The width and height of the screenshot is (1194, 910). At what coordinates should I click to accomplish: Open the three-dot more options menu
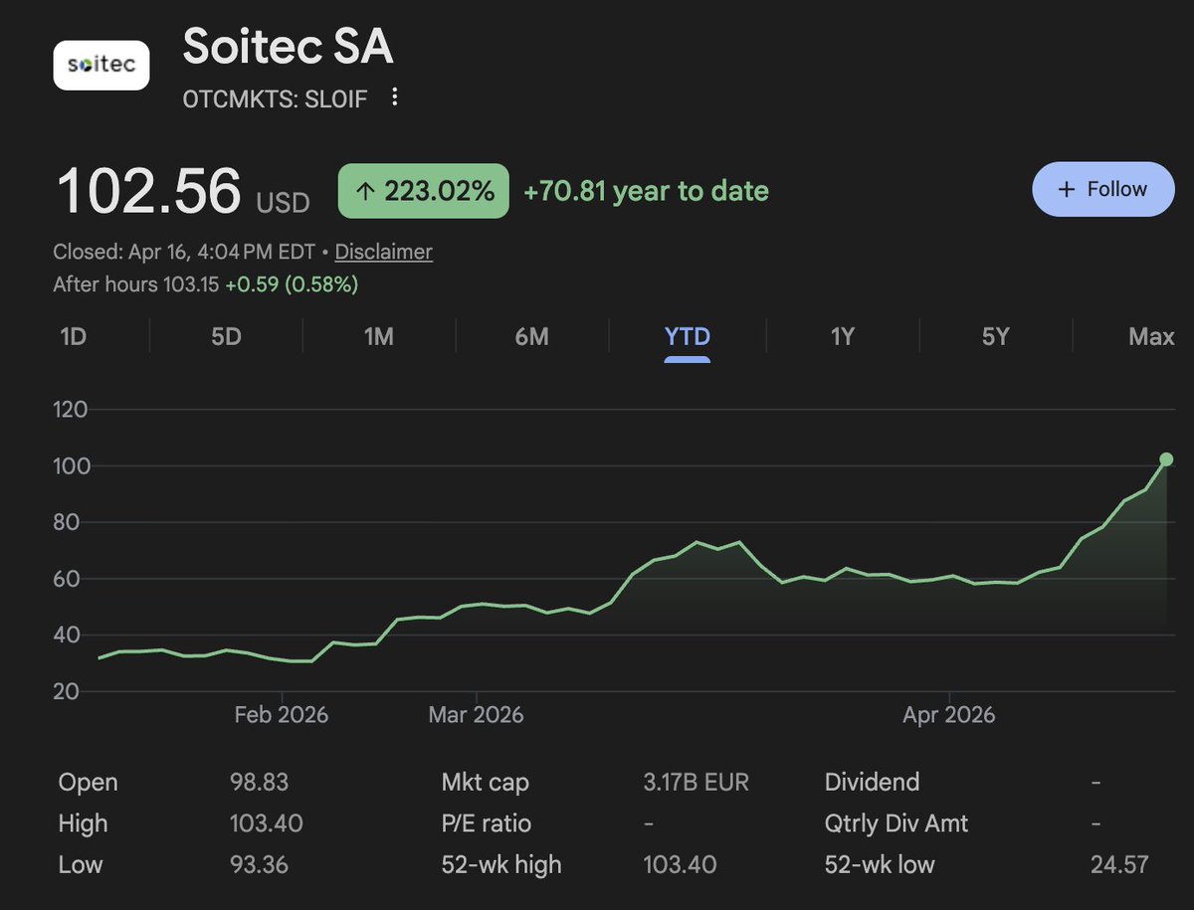(x=395, y=97)
